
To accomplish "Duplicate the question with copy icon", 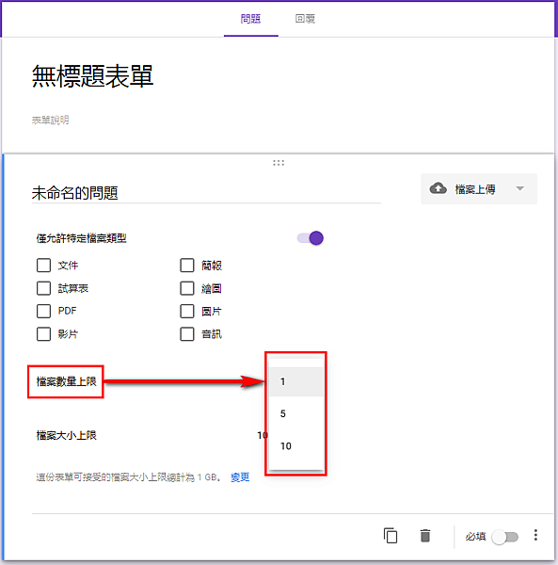I will 391,536.
